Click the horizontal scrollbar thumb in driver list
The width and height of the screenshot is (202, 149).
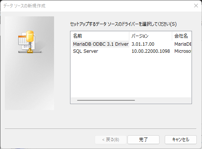tap(106, 100)
